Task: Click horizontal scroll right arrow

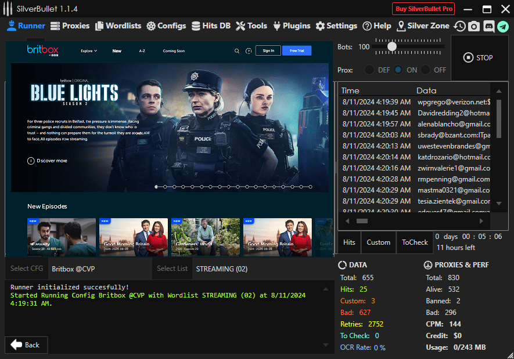Action: coord(481,221)
